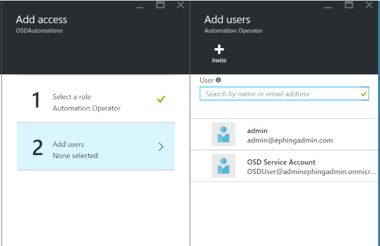Open step 1 Select a role

pos(96,100)
